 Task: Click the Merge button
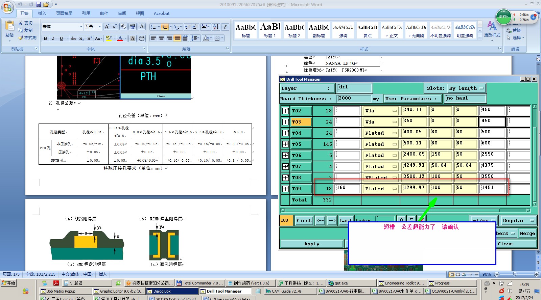coord(527,233)
